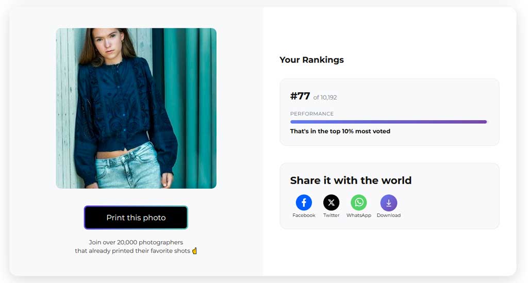Click the 'of 10,192' total count text
528x283 pixels.
325,97
